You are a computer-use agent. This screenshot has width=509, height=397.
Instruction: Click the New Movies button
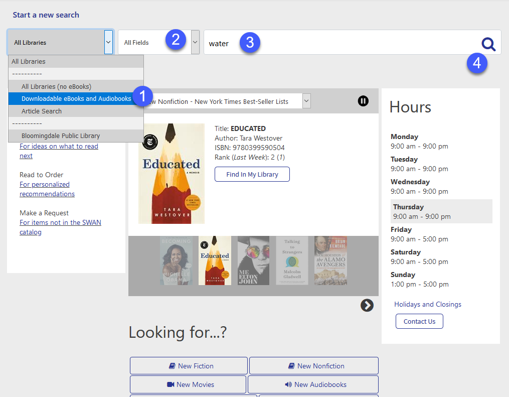coord(188,384)
